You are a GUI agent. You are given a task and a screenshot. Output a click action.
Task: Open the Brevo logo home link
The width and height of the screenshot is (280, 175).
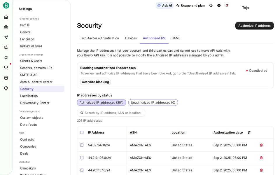pos(6,5)
